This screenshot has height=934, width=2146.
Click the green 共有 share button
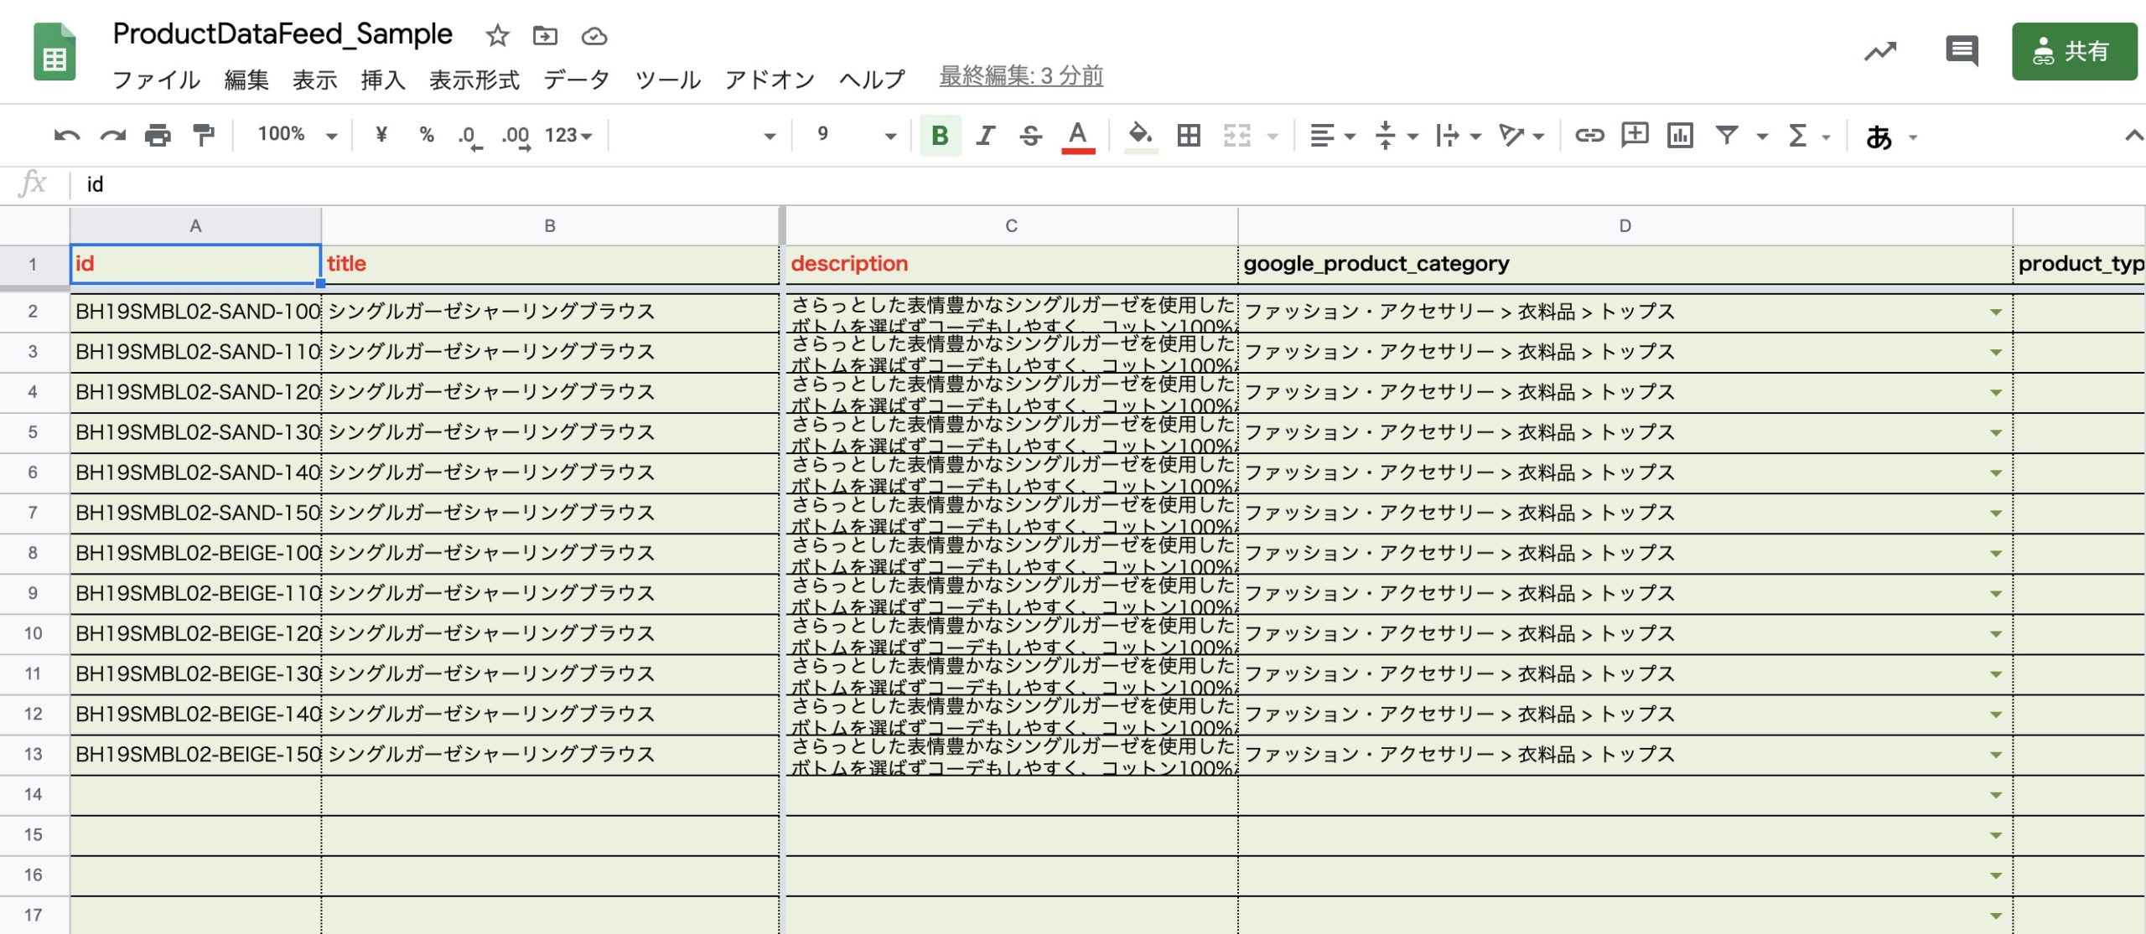click(2074, 52)
